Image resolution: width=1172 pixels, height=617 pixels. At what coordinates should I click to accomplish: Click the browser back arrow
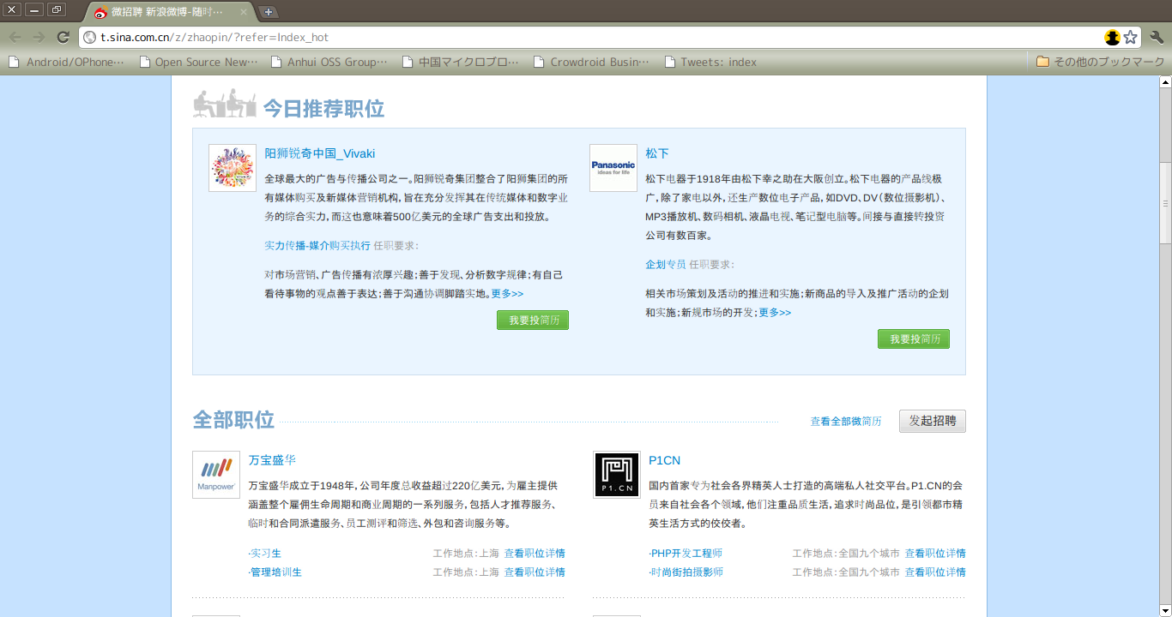click(15, 37)
